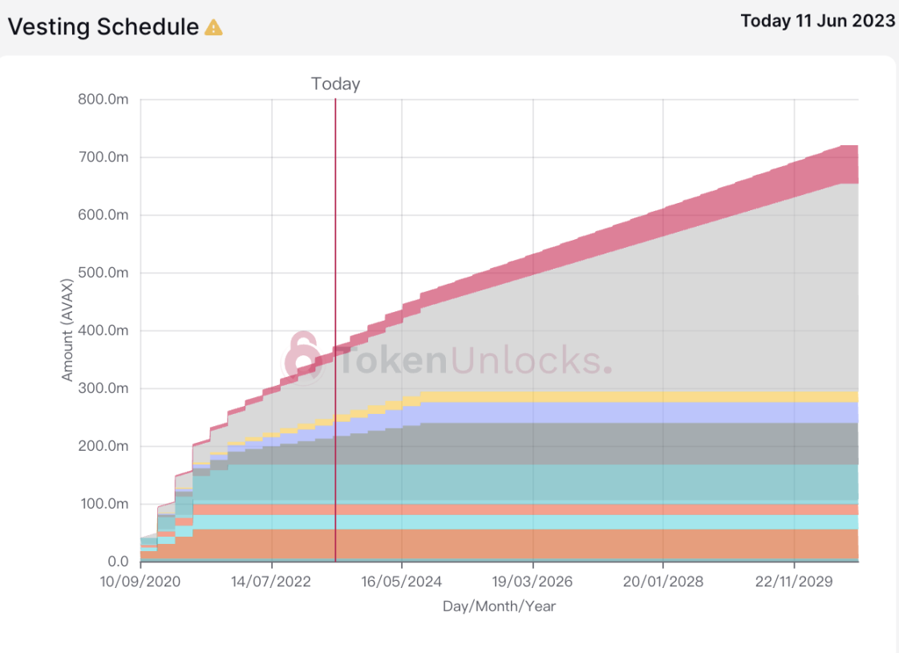Click the 800.0m y-axis label
This screenshot has width=899, height=653.
click(103, 99)
